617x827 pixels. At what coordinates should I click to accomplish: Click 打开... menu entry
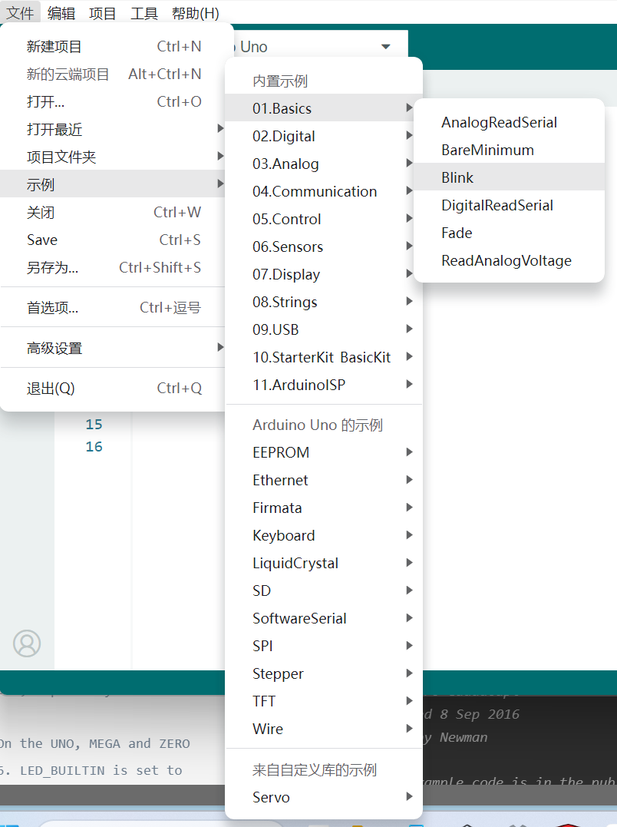pyautogui.click(x=112, y=101)
